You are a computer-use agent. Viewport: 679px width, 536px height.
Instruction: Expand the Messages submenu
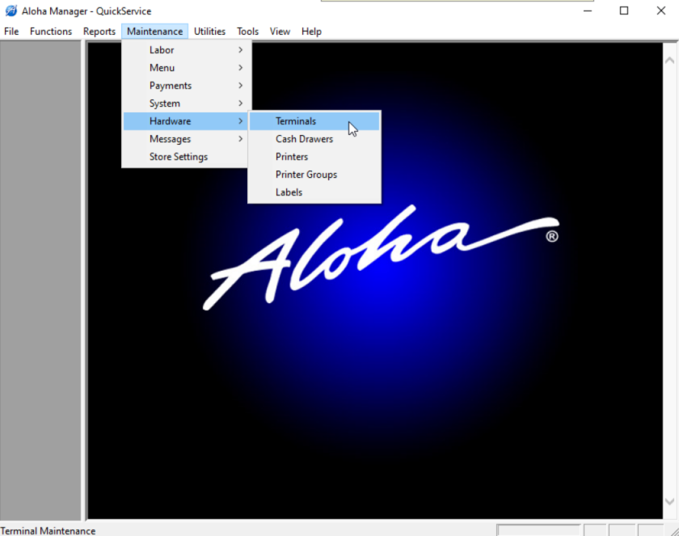coord(185,139)
